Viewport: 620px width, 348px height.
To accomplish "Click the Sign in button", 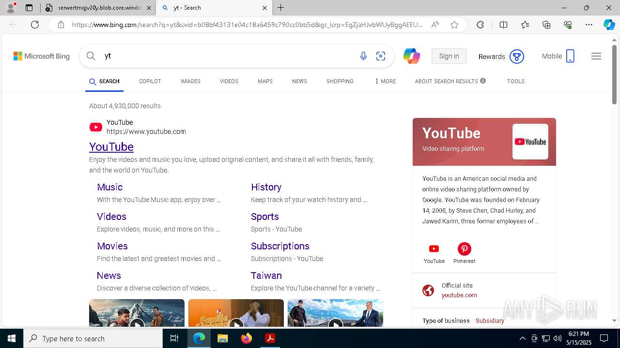I will point(449,56).
